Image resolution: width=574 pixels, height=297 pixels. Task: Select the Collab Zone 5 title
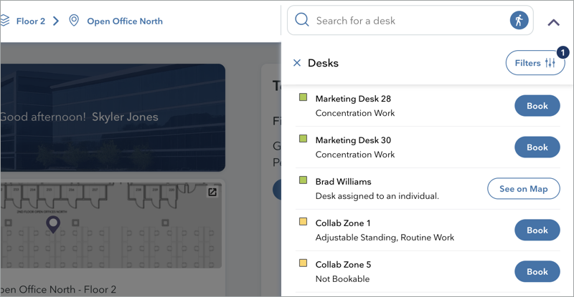pyautogui.click(x=343, y=265)
